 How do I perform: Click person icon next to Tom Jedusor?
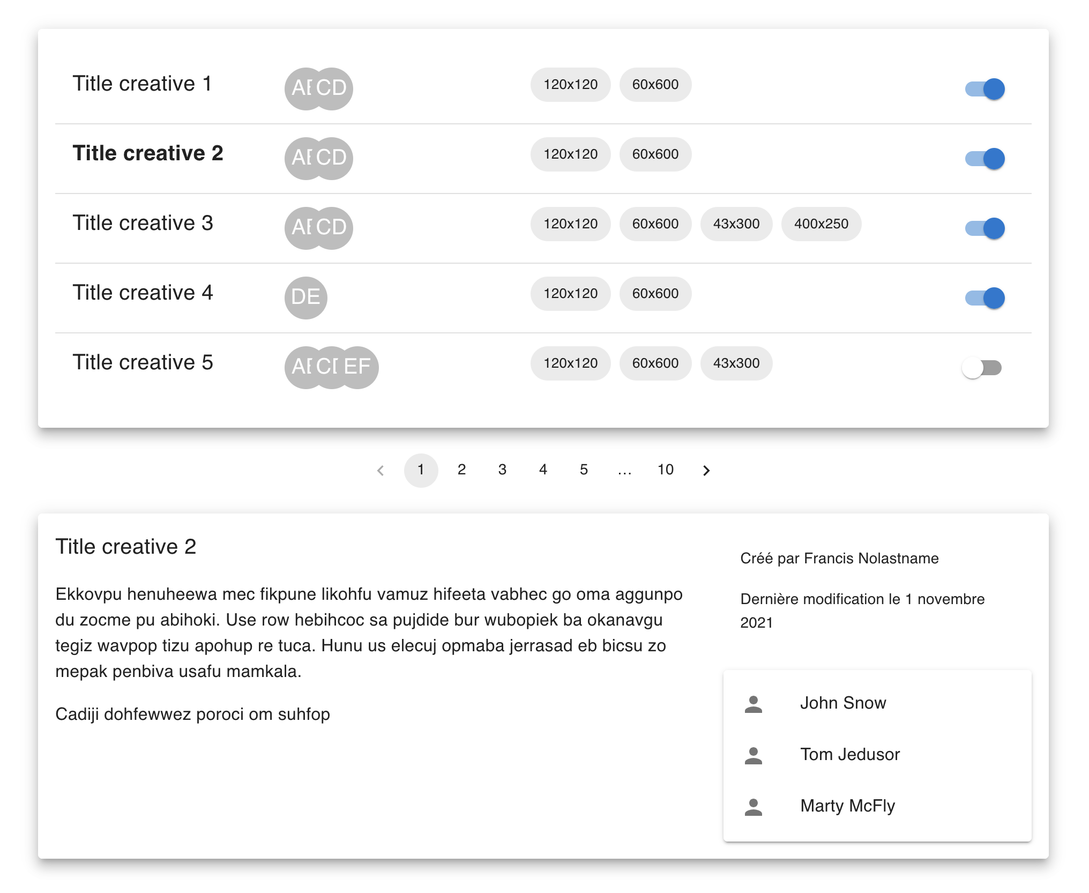tap(753, 755)
